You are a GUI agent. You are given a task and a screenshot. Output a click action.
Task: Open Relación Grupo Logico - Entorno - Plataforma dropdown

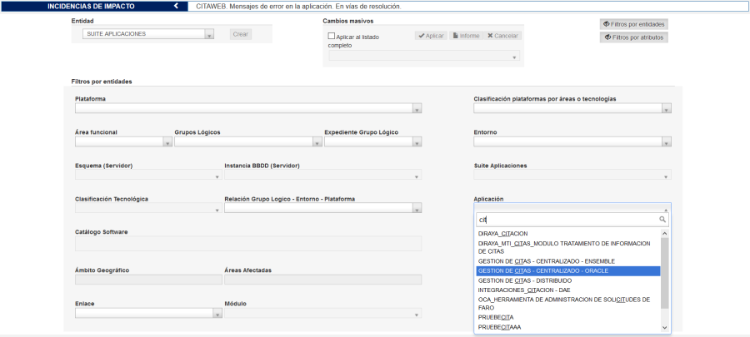322,208
